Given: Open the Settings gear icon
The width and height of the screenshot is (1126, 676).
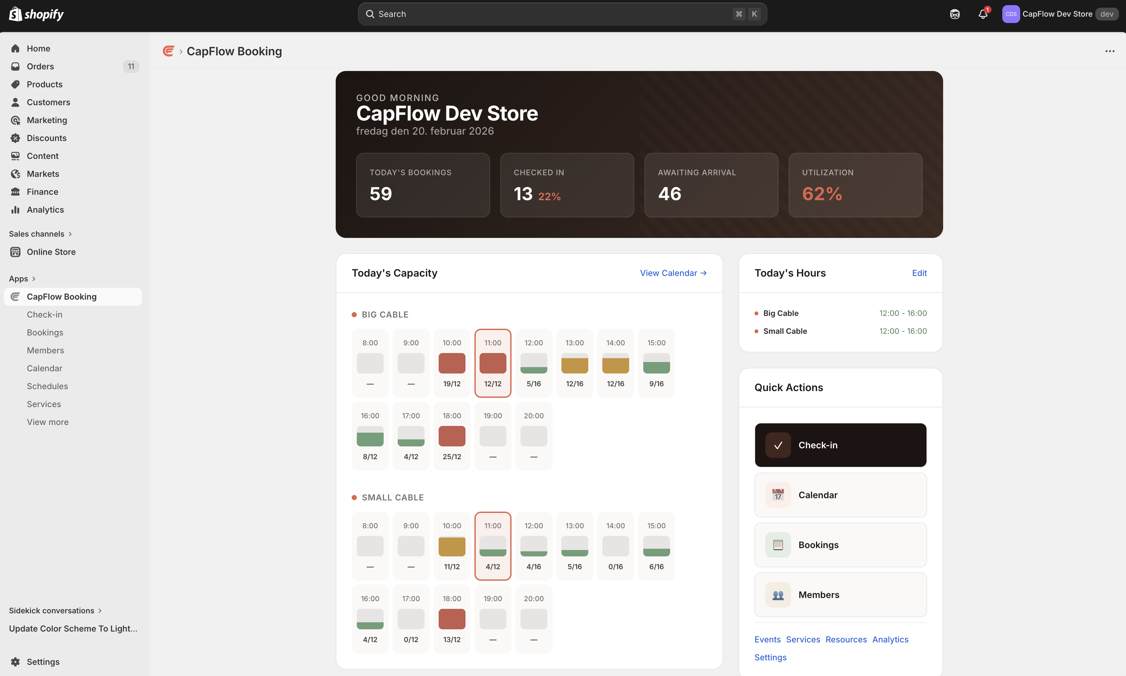Looking at the screenshot, I should pyautogui.click(x=15, y=661).
